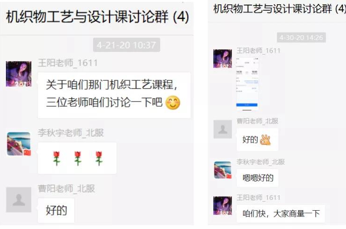Select the 嗯嗯好的 message bubble

pos(257,178)
